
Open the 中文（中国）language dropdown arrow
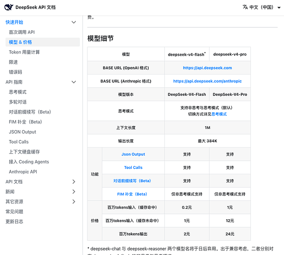click(x=279, y=8)
